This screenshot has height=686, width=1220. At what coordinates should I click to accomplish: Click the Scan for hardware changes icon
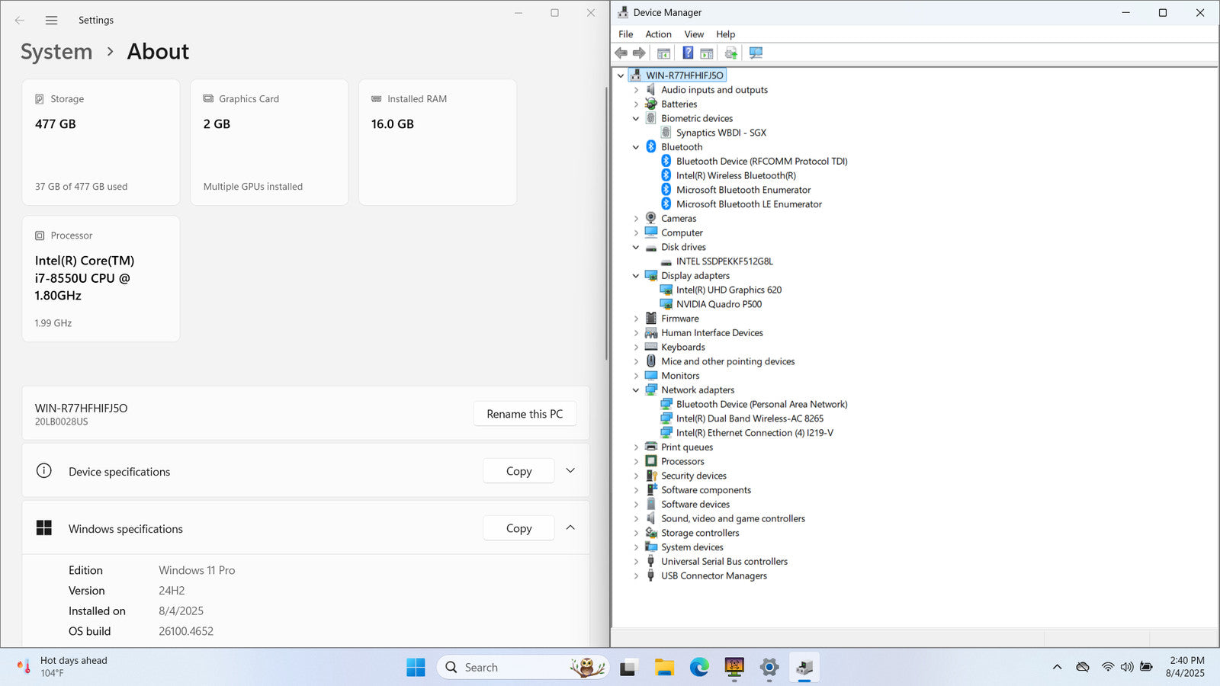click(x=756, y=53)
